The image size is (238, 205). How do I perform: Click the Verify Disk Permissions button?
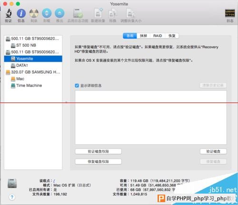point(98,151)
